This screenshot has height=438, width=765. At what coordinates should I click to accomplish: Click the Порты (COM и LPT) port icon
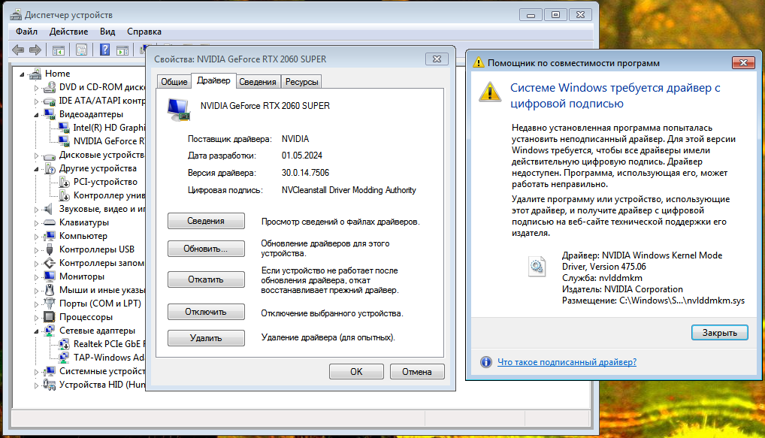49,304
